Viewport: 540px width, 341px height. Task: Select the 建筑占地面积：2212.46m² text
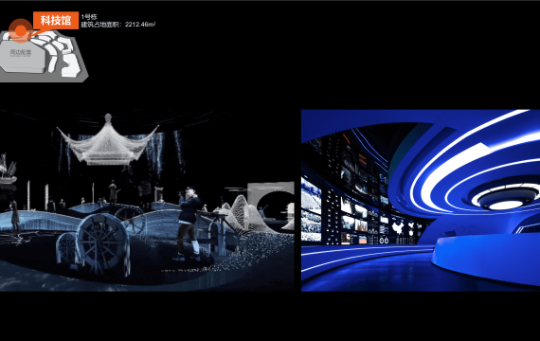pos(118,25)
